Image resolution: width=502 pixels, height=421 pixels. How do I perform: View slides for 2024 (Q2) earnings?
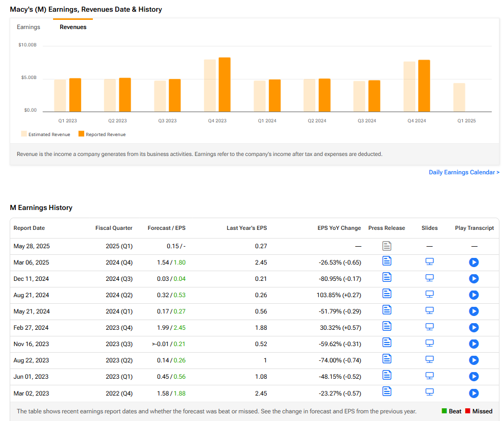(x=430, y=294)
